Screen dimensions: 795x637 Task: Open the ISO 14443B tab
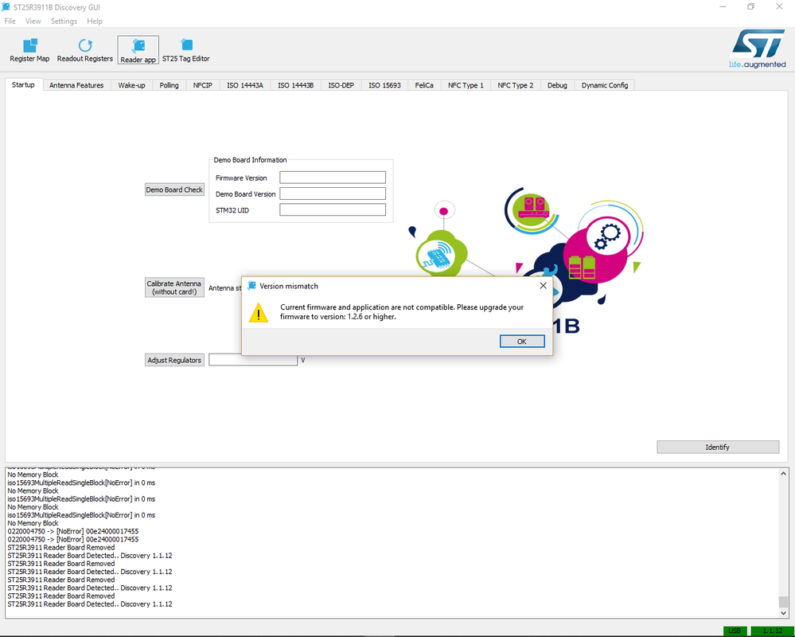295,85
